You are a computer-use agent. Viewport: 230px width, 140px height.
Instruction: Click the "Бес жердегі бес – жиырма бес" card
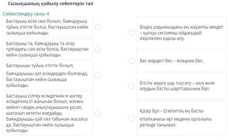(182, 61)
